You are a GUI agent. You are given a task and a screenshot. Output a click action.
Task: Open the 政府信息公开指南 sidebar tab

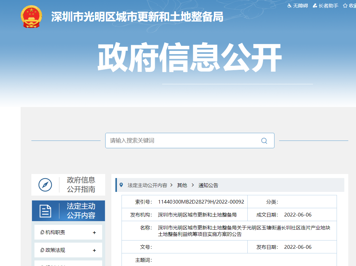point(81,185)
